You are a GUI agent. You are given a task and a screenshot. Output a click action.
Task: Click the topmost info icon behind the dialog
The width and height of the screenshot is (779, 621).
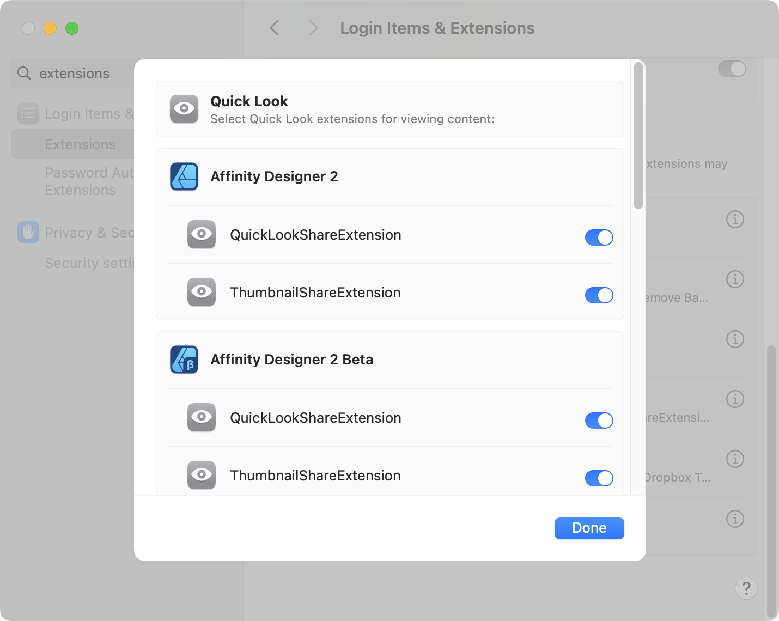(x=735, y=219)
